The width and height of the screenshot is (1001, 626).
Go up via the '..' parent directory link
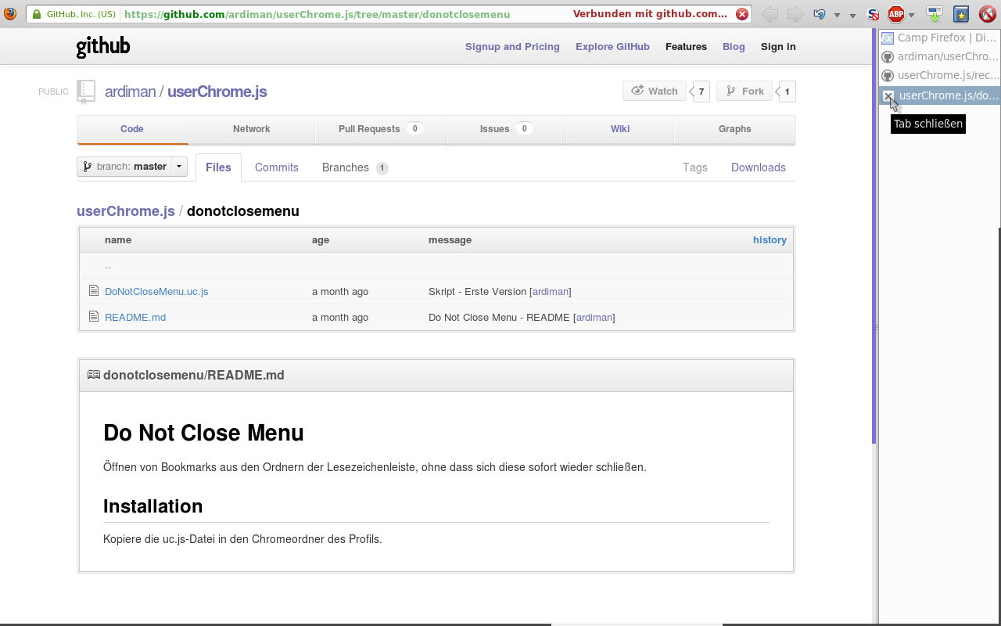(x=108, y=266)
